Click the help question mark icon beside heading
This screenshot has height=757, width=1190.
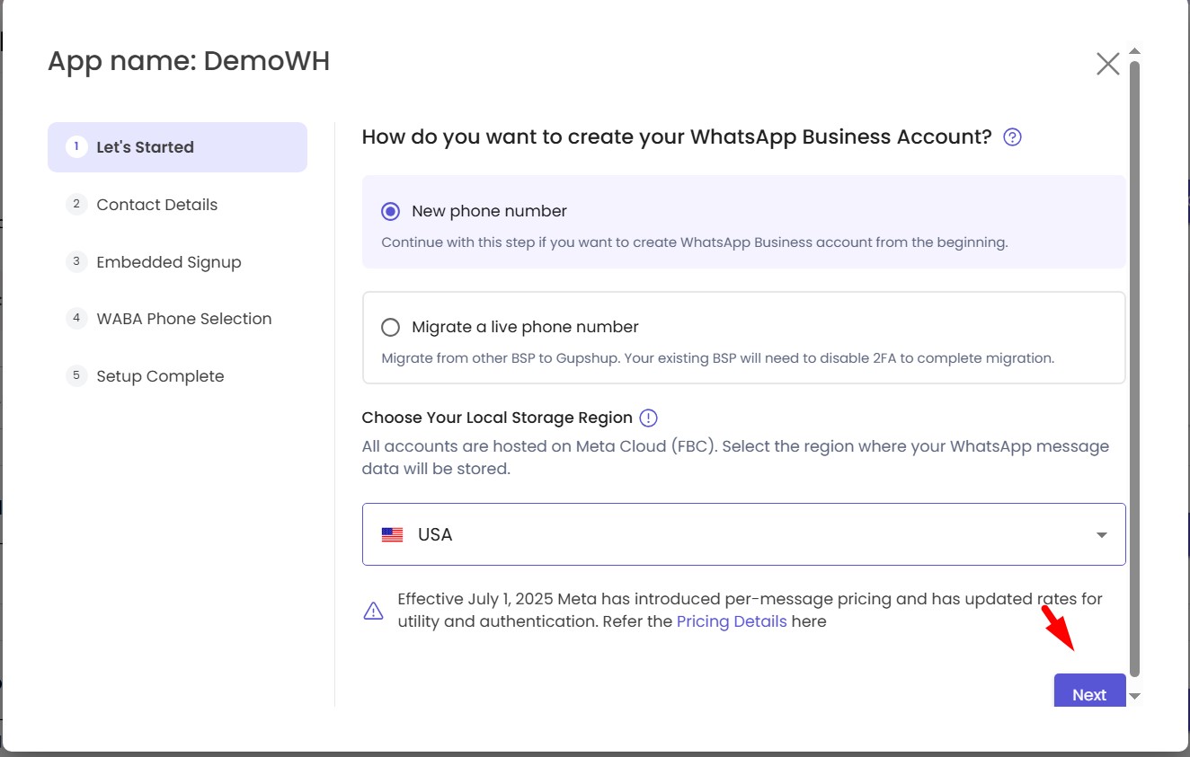1012,137
